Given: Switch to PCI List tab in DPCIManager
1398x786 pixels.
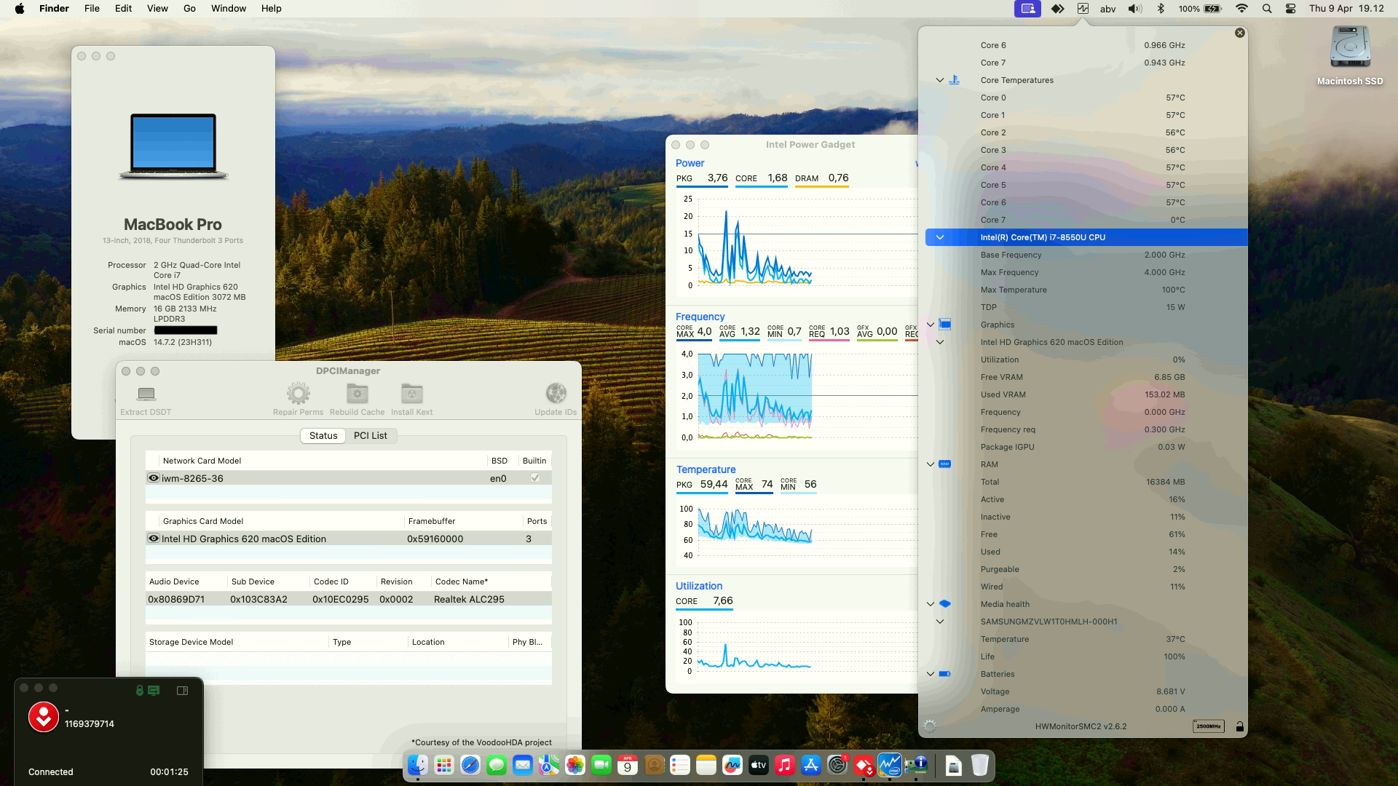Looking at the screenshot, I should click(x=371, y=435).
